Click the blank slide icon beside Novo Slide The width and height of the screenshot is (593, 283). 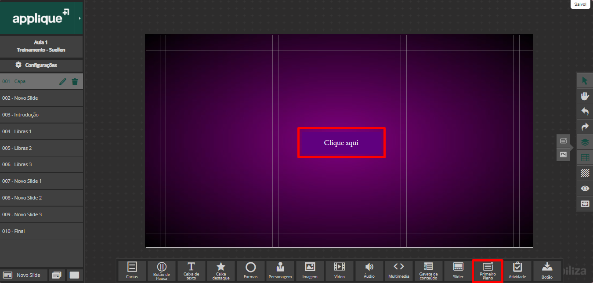[75, 275]
